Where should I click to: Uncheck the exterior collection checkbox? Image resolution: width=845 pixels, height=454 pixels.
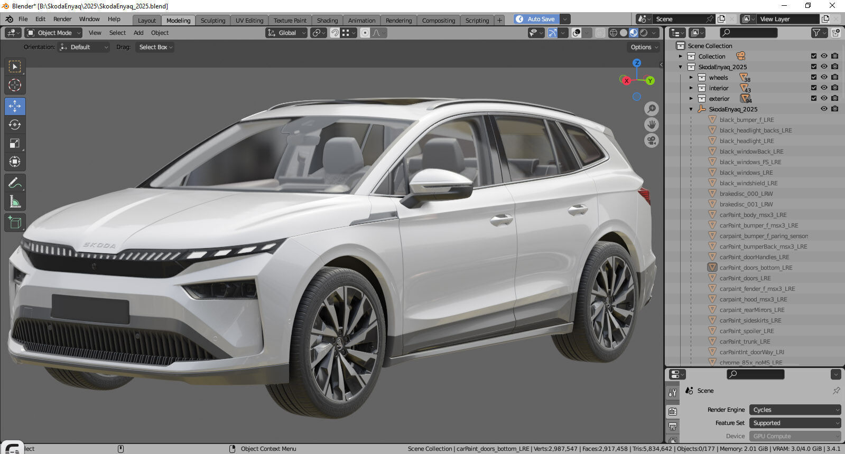point(814,98)
